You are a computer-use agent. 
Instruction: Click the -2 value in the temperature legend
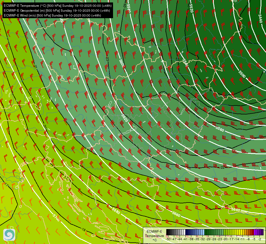[x=259, y=239]
